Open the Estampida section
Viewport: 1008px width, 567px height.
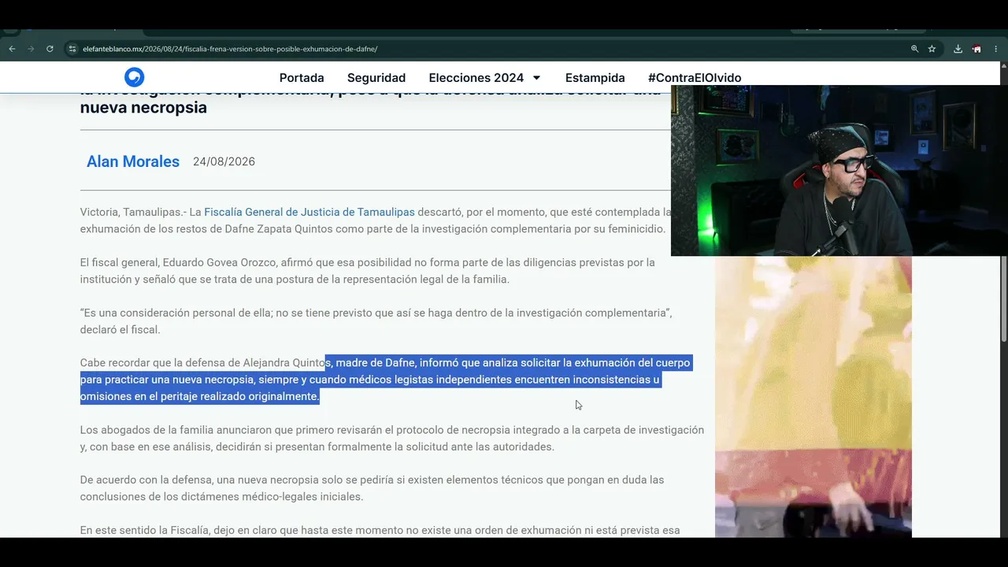point(595,78)
